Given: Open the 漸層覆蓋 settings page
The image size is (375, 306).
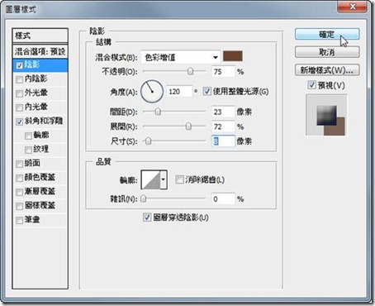Looking at the screenshot, I should 40,191.
